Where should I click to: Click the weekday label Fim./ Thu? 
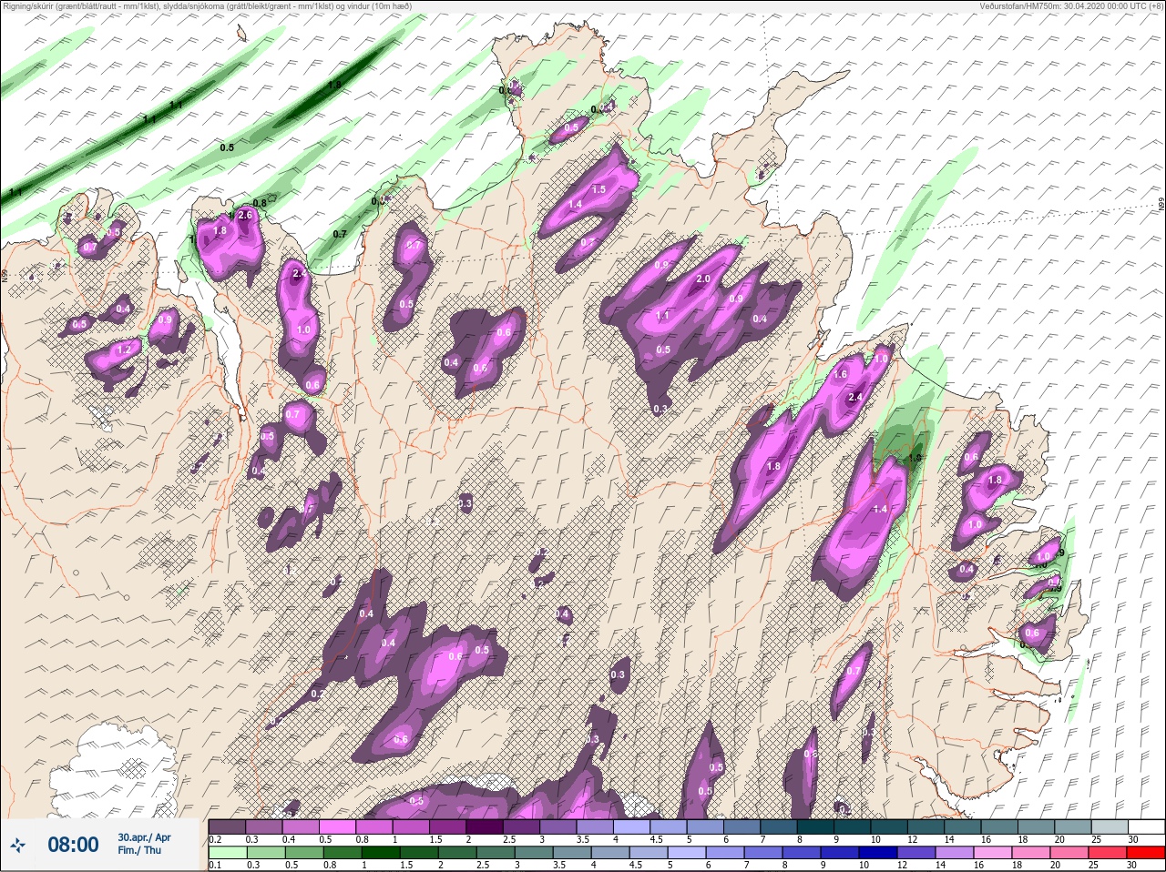tap(138, 850)
